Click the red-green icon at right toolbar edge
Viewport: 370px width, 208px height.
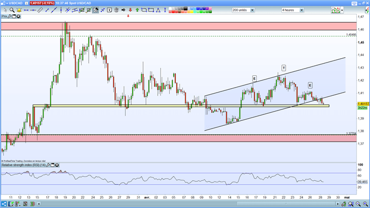tap(367, 10)
